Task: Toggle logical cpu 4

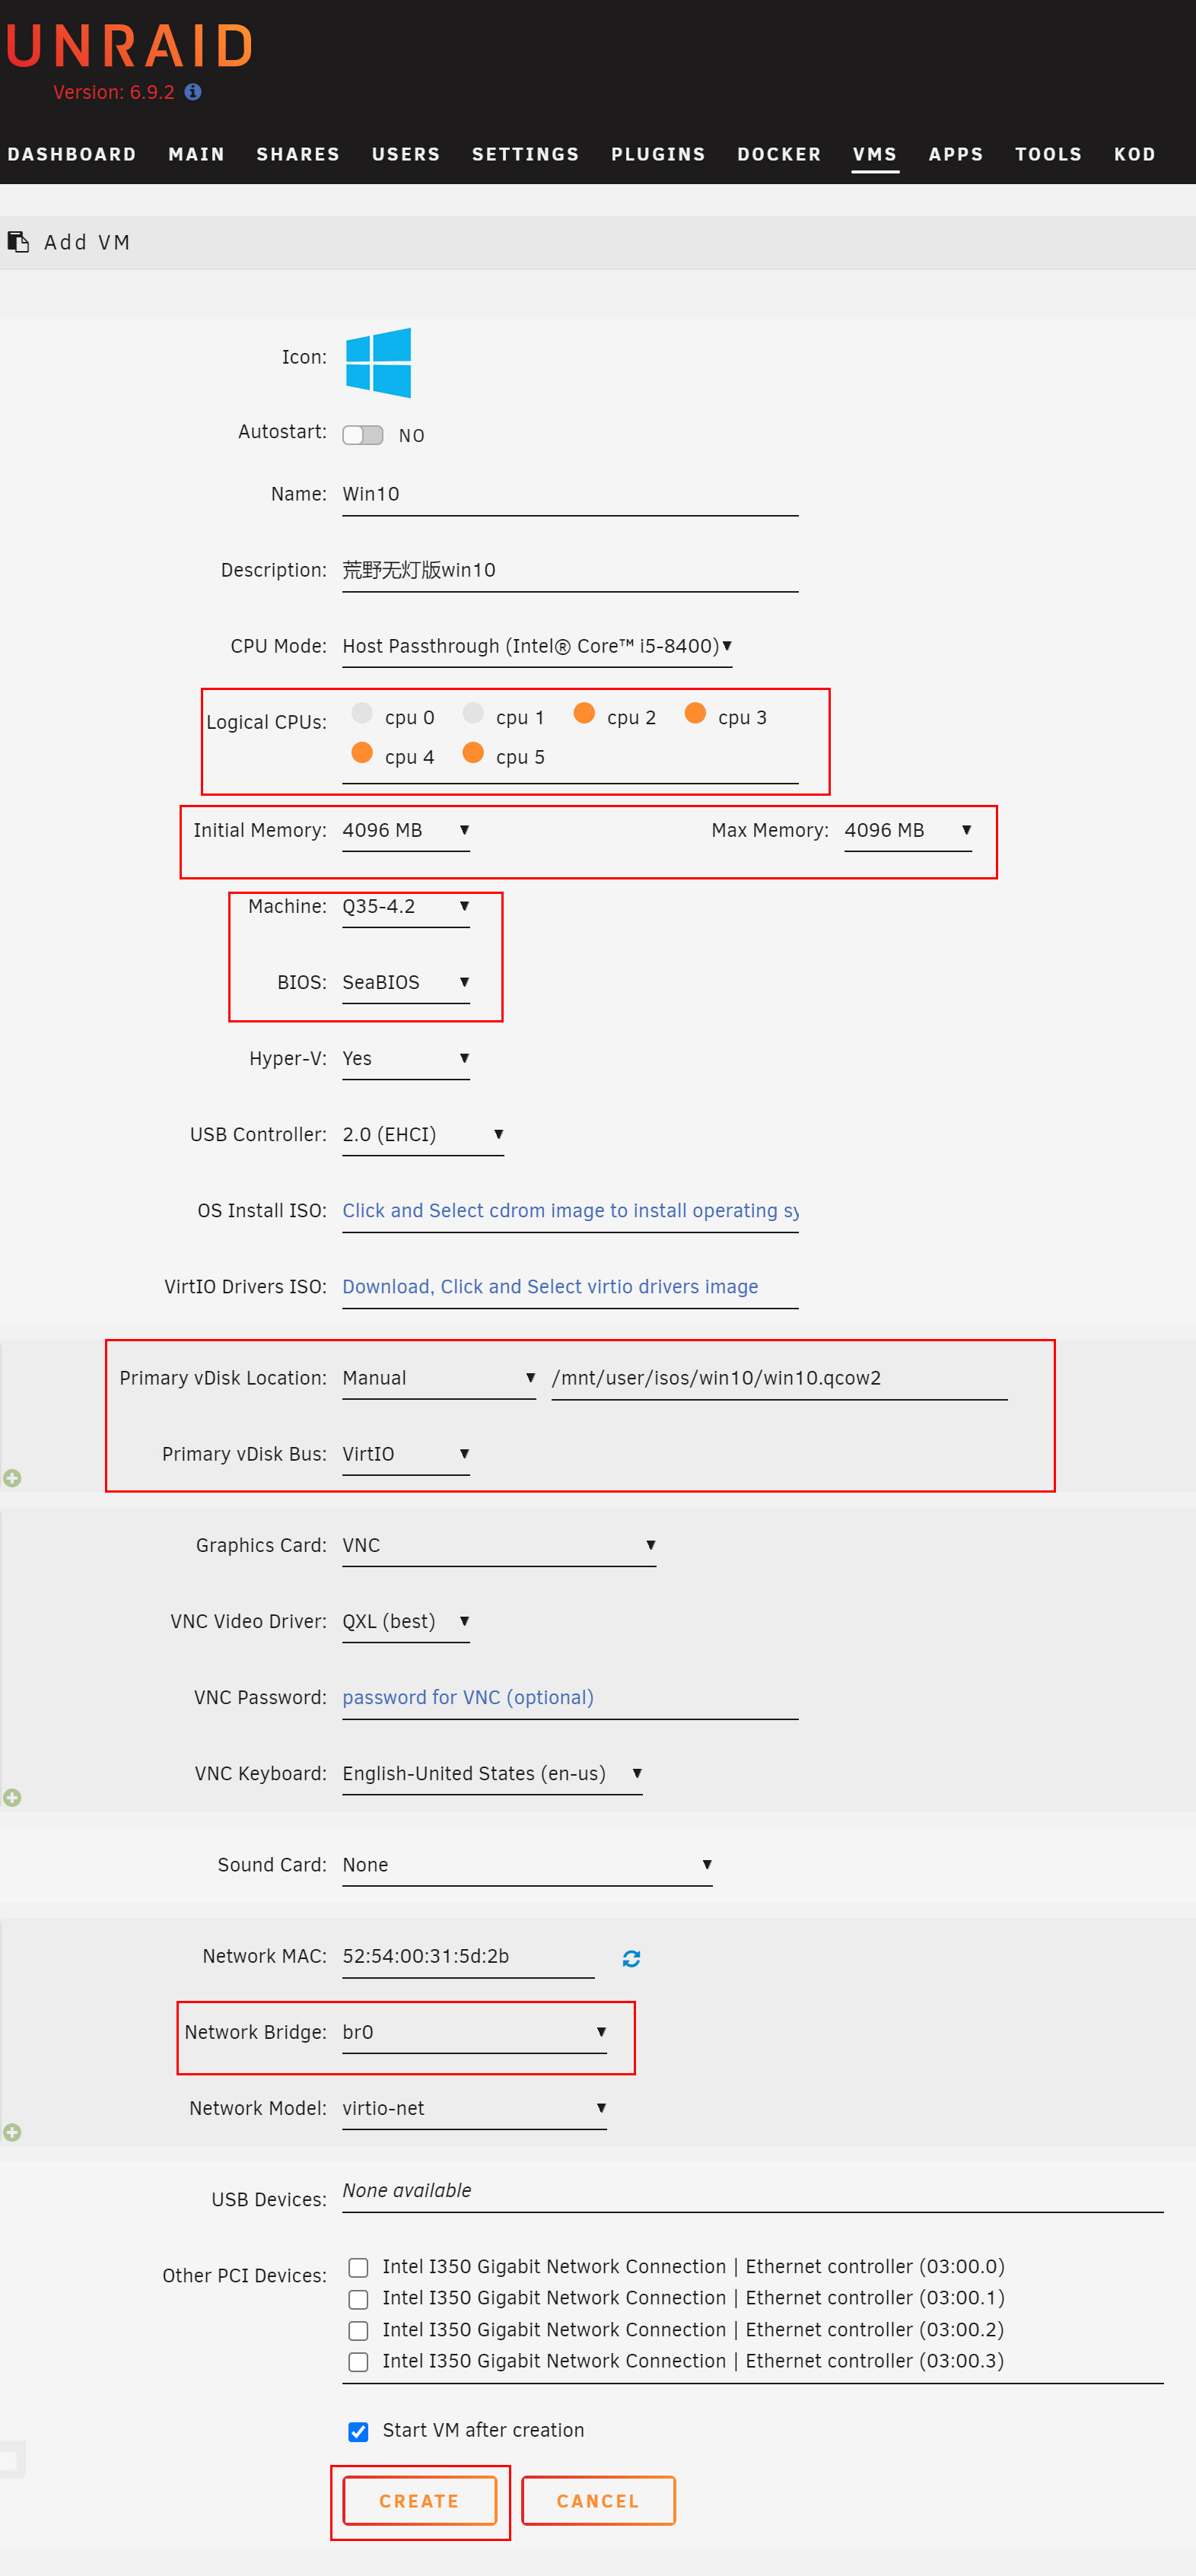Action: [x=362, y=753]
